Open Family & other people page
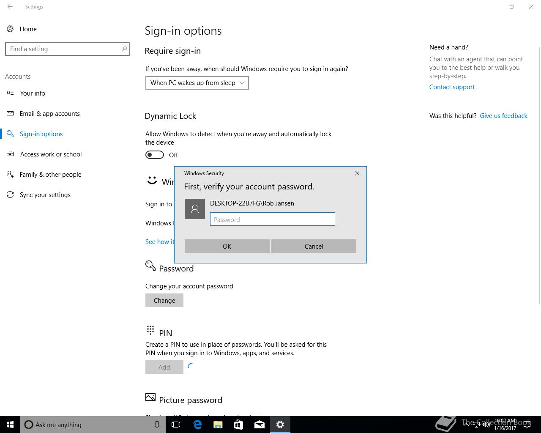 (51, 174)
